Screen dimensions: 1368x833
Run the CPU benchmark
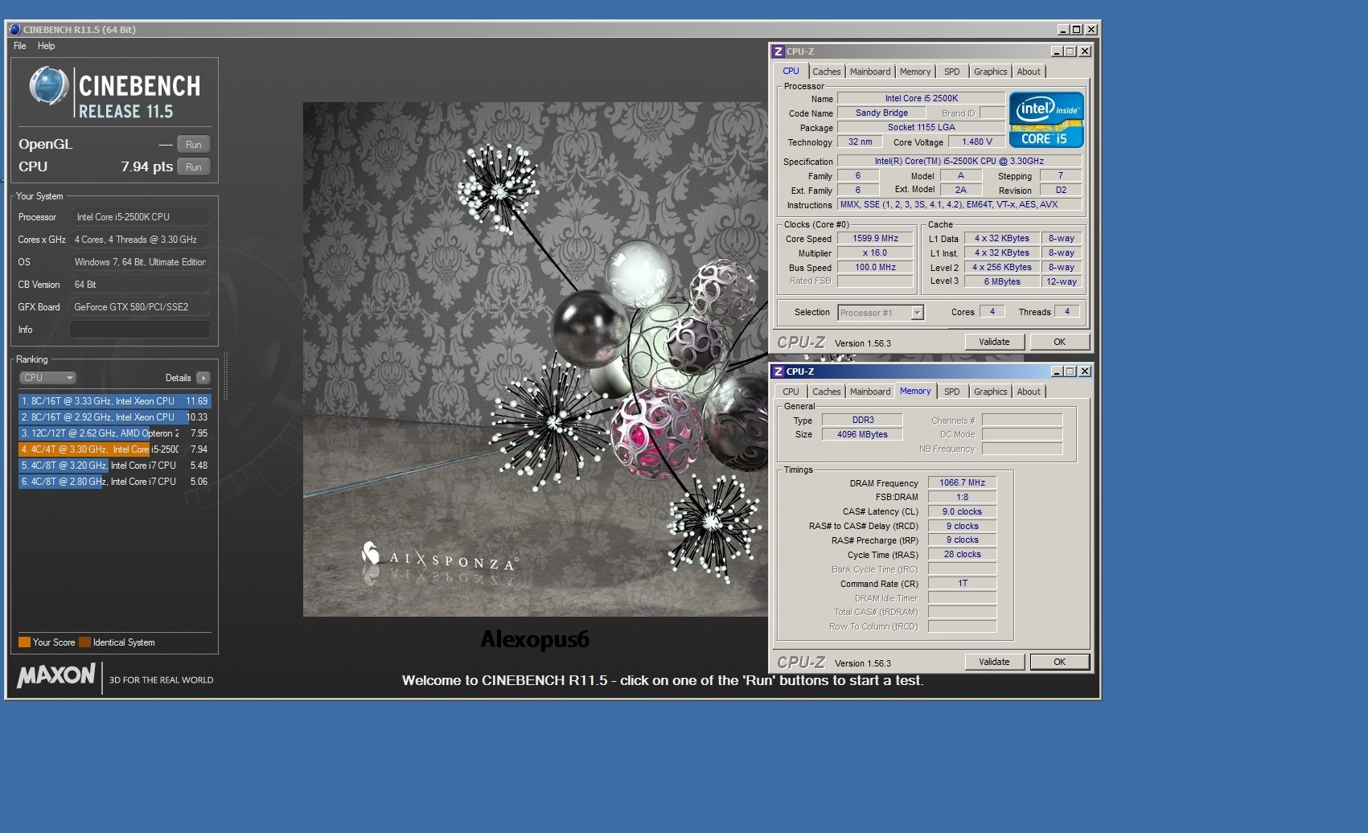coord(193,167)
